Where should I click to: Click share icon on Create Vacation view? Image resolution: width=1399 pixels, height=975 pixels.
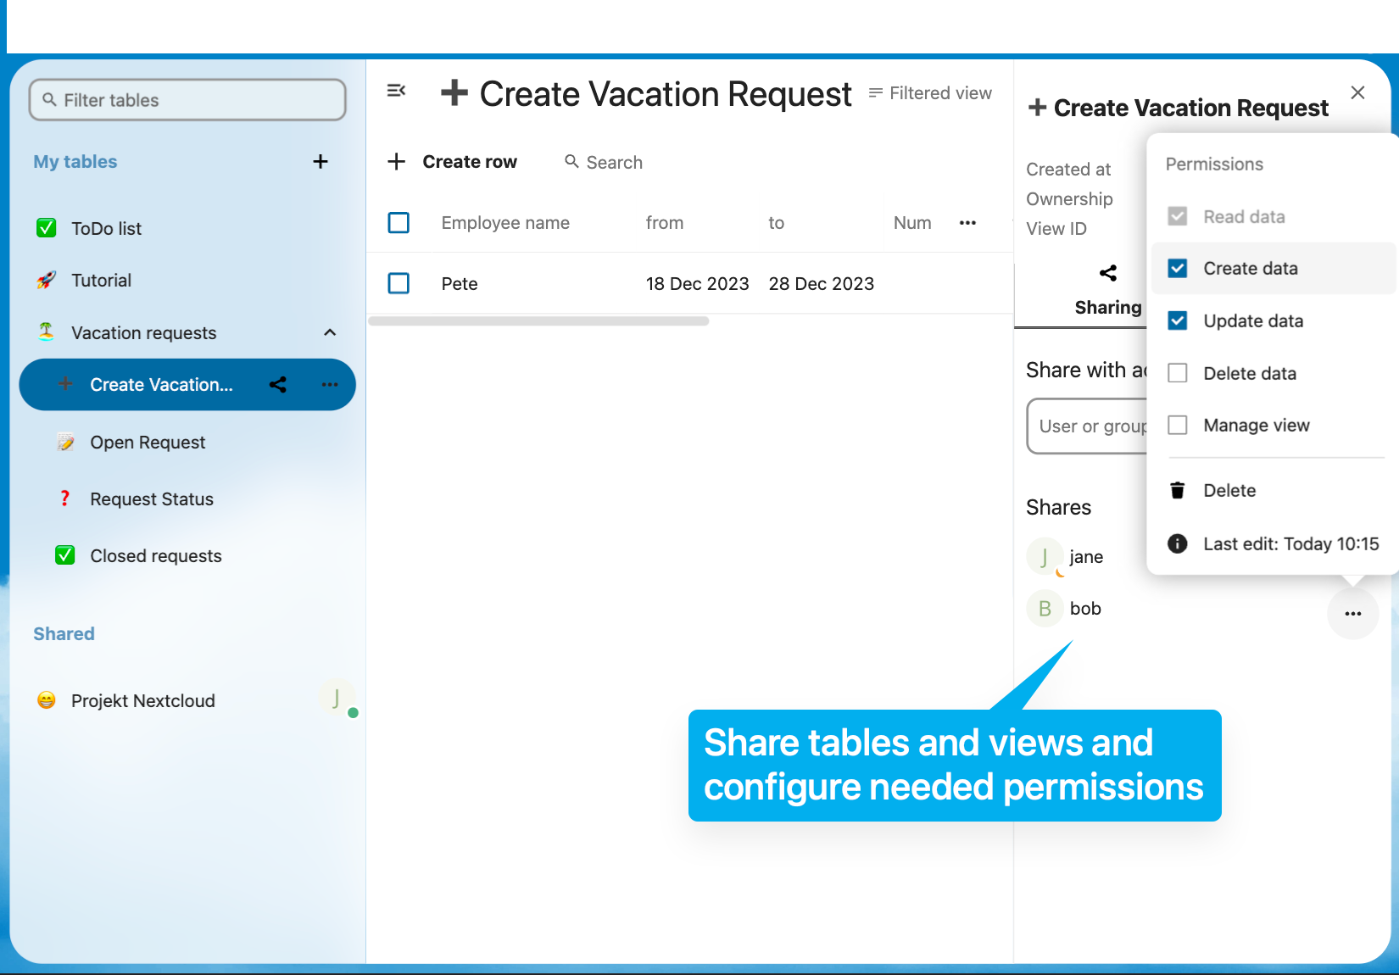coord(278,385)
